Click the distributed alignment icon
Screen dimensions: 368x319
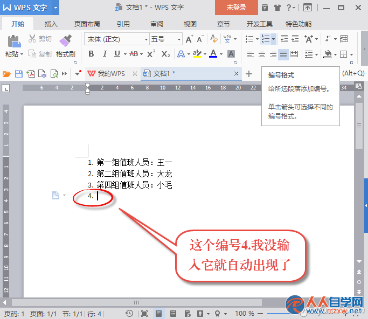coord(294,54)
